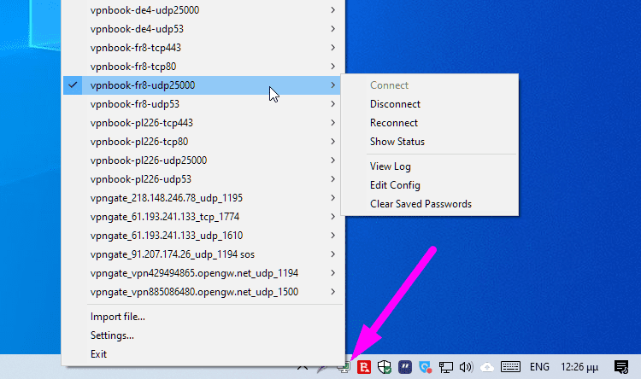Open the network connection tray icon
This screenshot has height=379, width=641.
pyautogui.click(x=445, y=367)
